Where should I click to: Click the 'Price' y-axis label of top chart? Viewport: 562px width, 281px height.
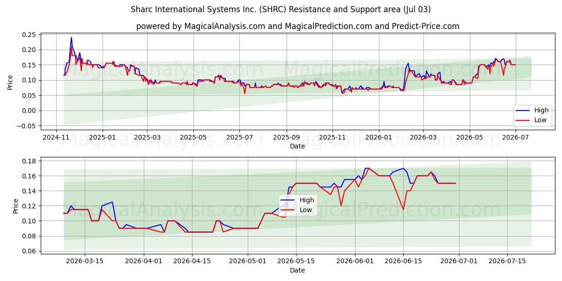point(10,82)
